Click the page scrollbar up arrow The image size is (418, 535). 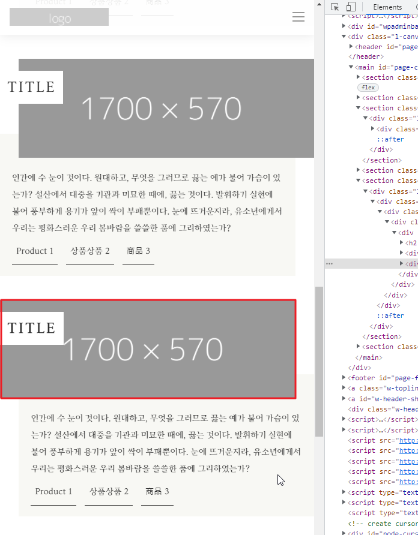[320, 4]
